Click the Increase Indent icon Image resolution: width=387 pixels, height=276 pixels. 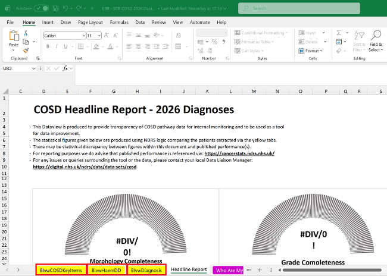(166, 46)
